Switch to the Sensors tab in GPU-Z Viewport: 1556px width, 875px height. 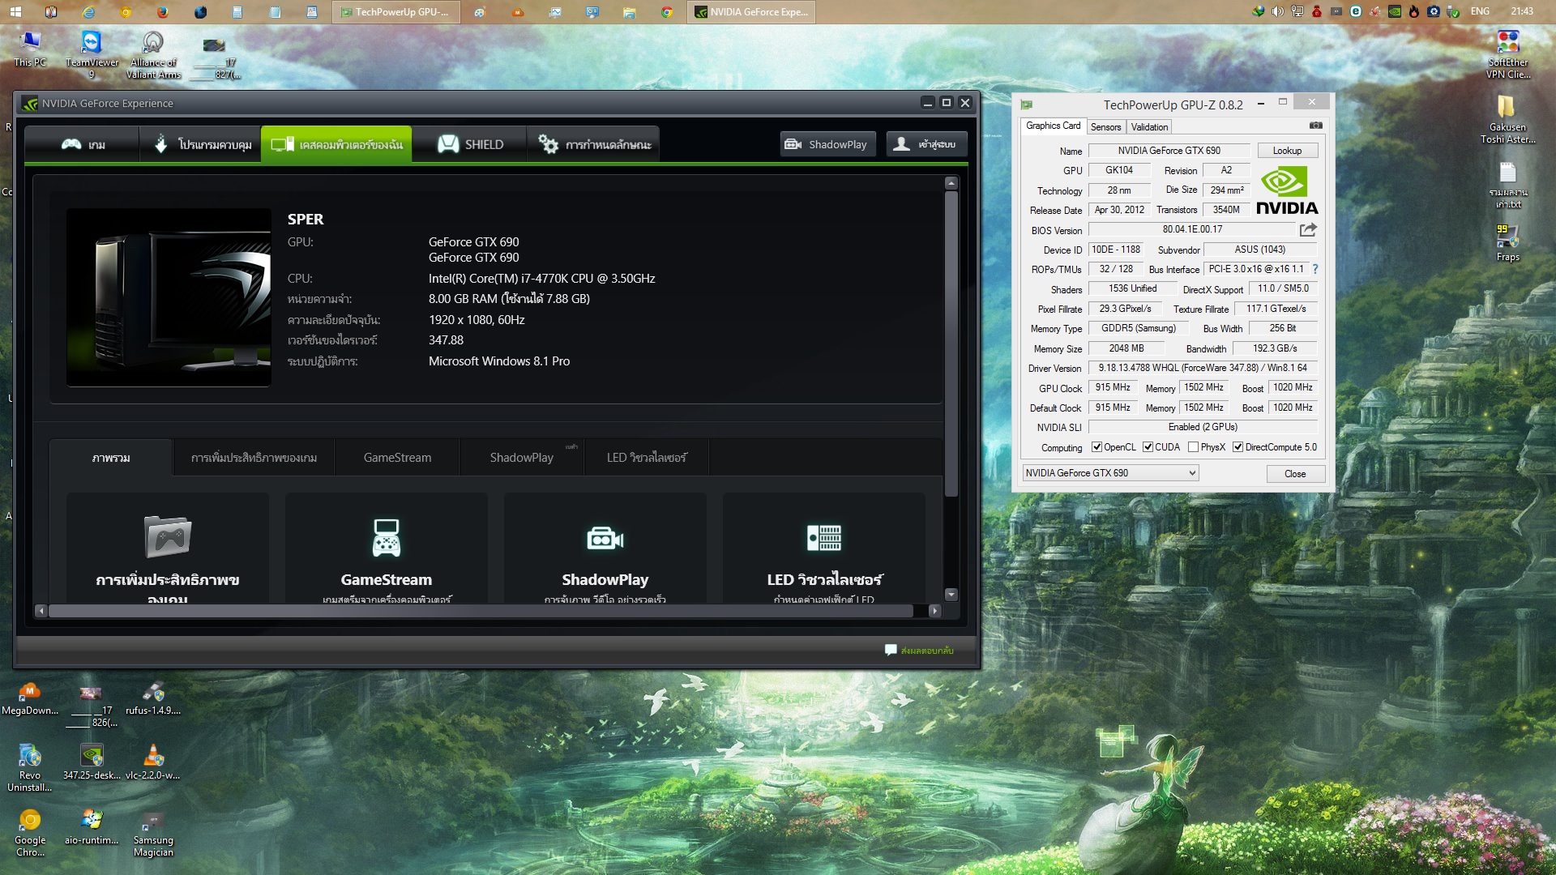tap(1105, 127)
